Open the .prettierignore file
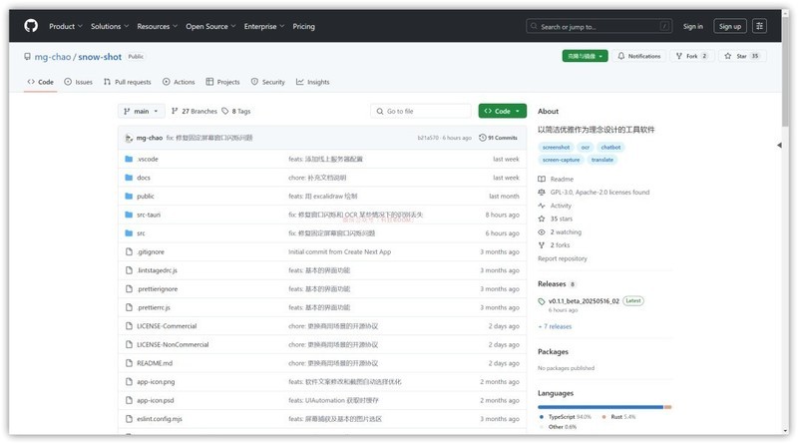Image resolution: width=798 pixels, height=444 pixels. [x=158, y=289]
